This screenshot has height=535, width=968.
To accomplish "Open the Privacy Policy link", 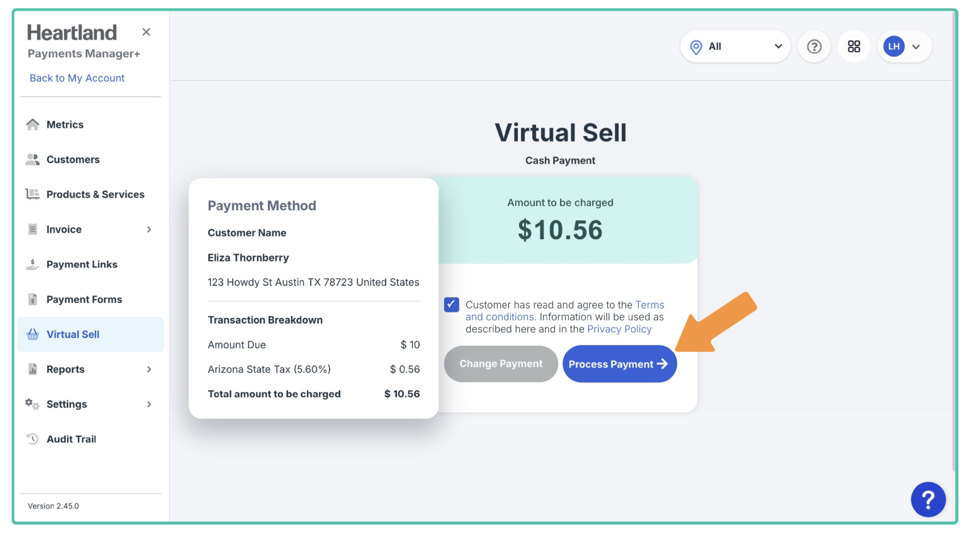I will click(619, 329).
